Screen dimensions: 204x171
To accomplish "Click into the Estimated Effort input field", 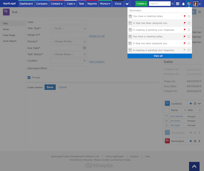I will pos(69,68).
